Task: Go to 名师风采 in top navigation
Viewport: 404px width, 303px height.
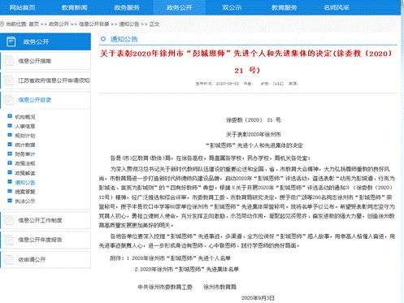Action: coord(337,7)
